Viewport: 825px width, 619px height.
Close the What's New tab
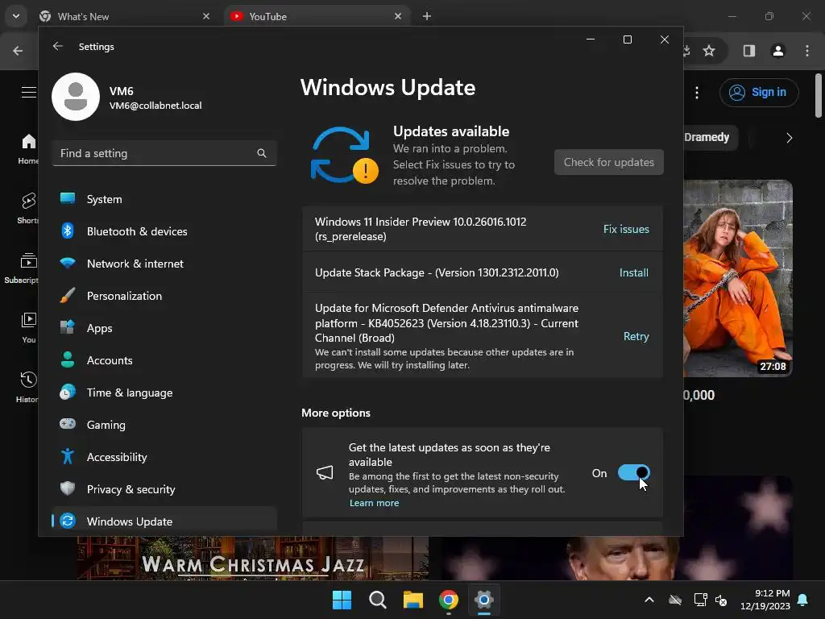206,16
